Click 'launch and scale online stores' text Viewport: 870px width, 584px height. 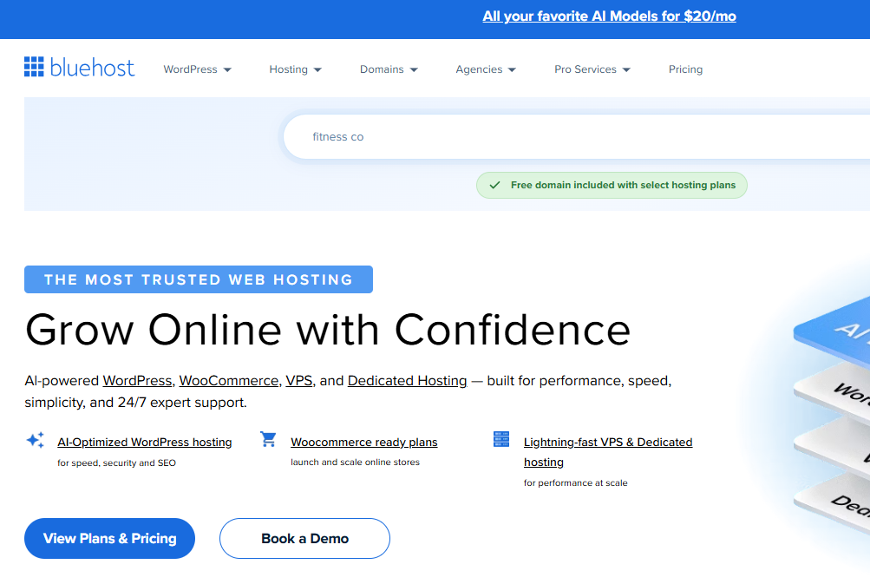click(355, 462)
